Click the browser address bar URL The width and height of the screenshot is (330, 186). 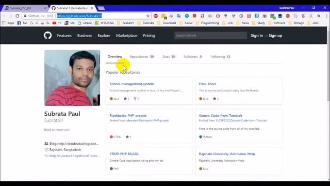tap(79, 16)
